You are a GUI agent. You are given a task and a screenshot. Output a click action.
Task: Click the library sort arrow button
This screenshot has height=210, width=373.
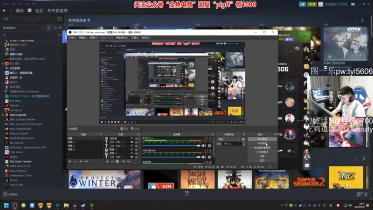tap(49, 28)
